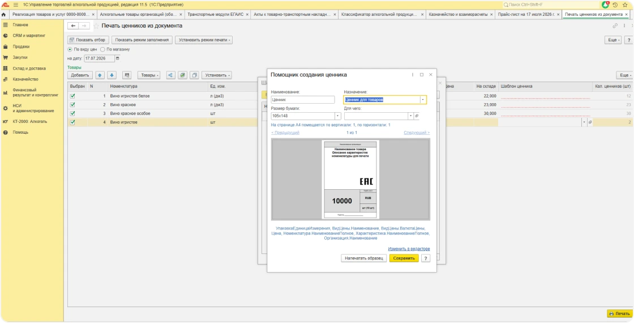Open the notifications bell
Image resolution: width=634 pixels, height=323 pixels.
[605, 5]
